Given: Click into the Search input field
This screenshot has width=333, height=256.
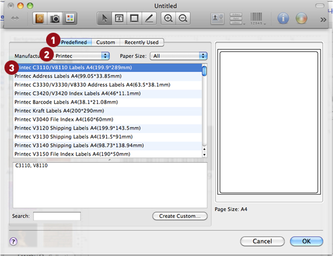Looking at the screenshot, I should (57, 216).
